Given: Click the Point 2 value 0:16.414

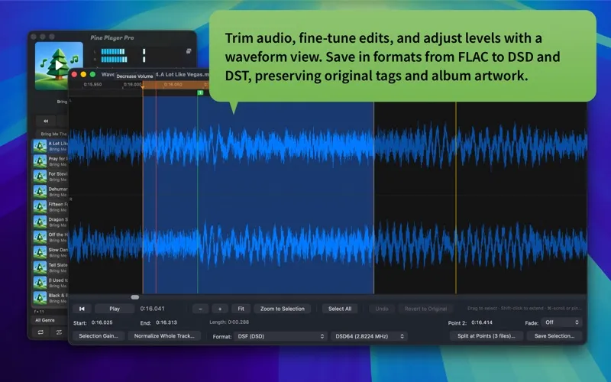Looking at the screenshot, I should (482, 322).
